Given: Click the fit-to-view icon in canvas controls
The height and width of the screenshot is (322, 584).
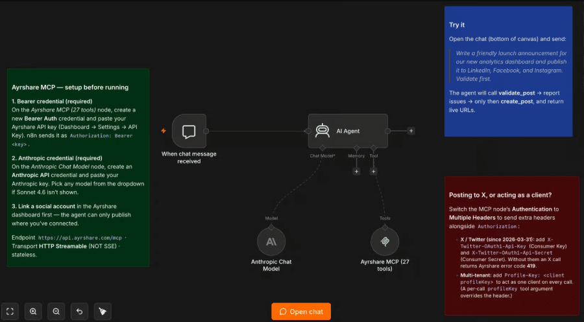Looking at the screenshot, I should tap(10, 311).
